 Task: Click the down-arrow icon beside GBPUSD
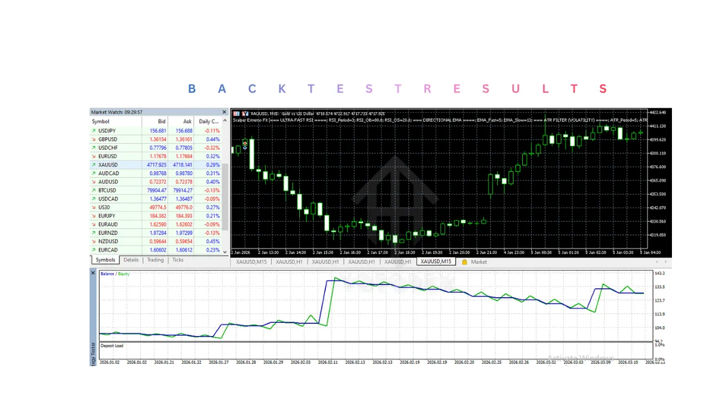pyautogui.click(x=93, y=139)
